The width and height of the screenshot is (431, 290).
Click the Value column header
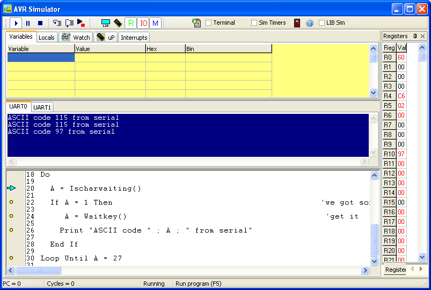click(110, 49)
